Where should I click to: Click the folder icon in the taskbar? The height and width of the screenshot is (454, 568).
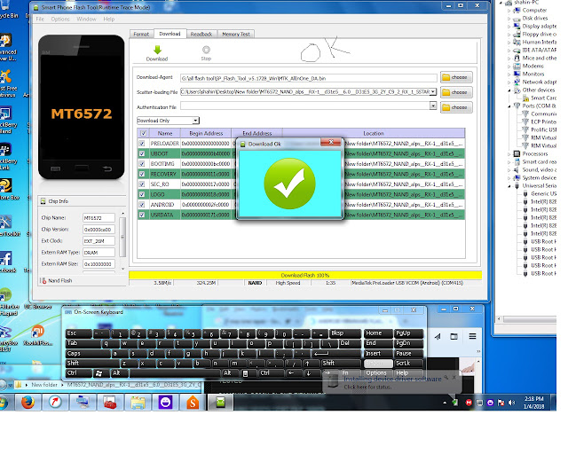click(138, 403)
